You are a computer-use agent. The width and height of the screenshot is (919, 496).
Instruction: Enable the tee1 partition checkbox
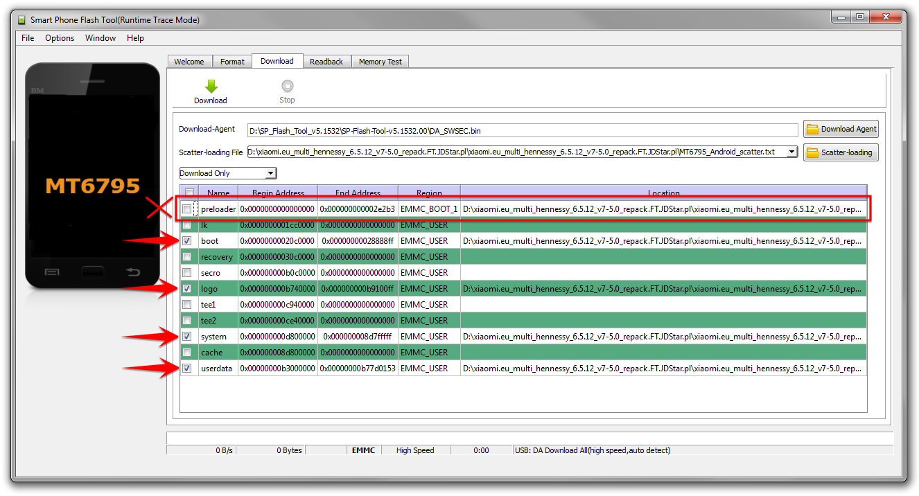click(x=187, y=305)
